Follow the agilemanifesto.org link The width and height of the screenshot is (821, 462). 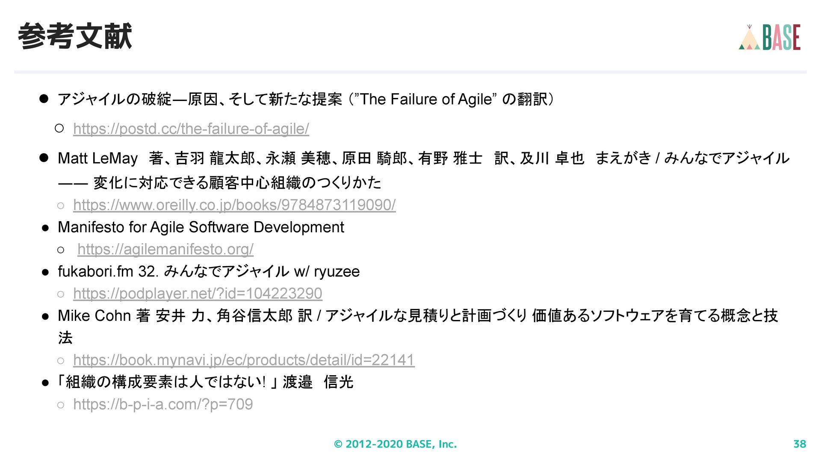click(165, 249)
